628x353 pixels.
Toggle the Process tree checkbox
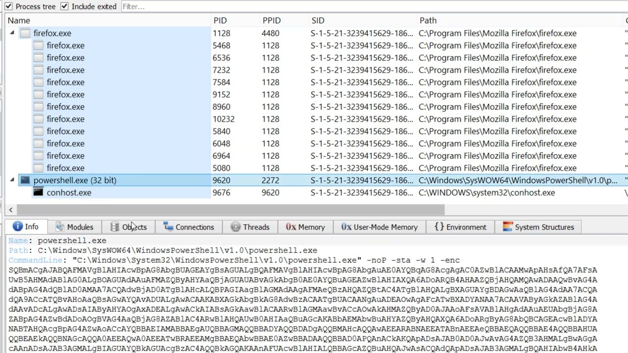point(8,6)
